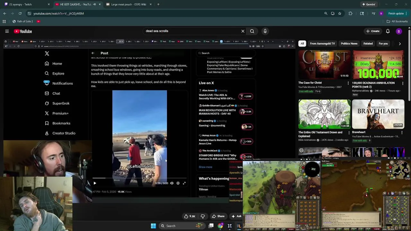
Task: Open the Create menu on YouTube
Action: click(x=373, y=31)
